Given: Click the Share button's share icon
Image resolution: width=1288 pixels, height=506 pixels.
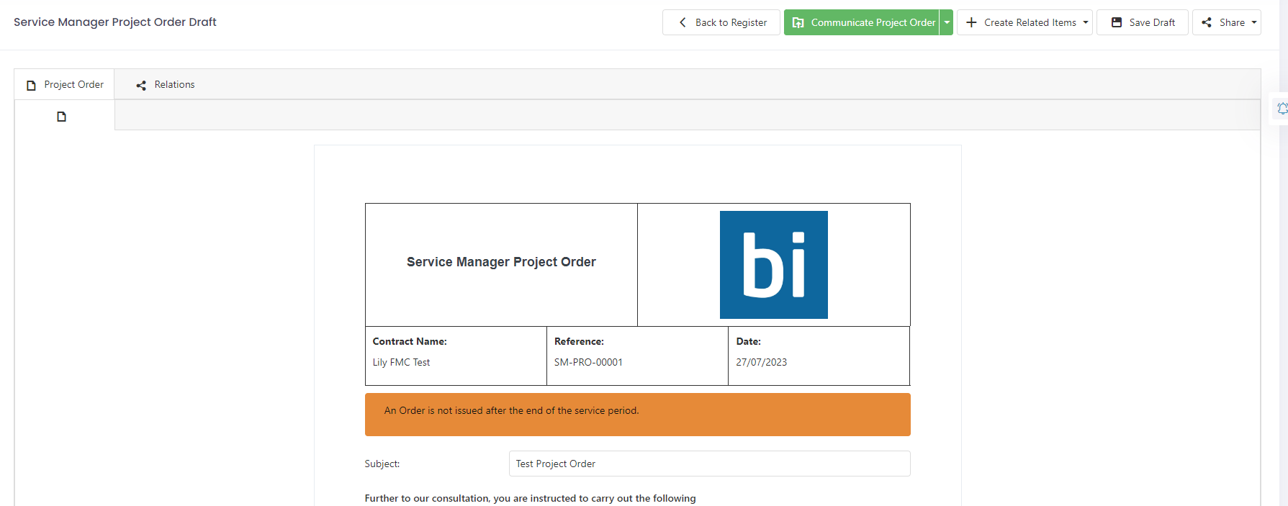Looking at the screenshot, I should pos(1207,22).
